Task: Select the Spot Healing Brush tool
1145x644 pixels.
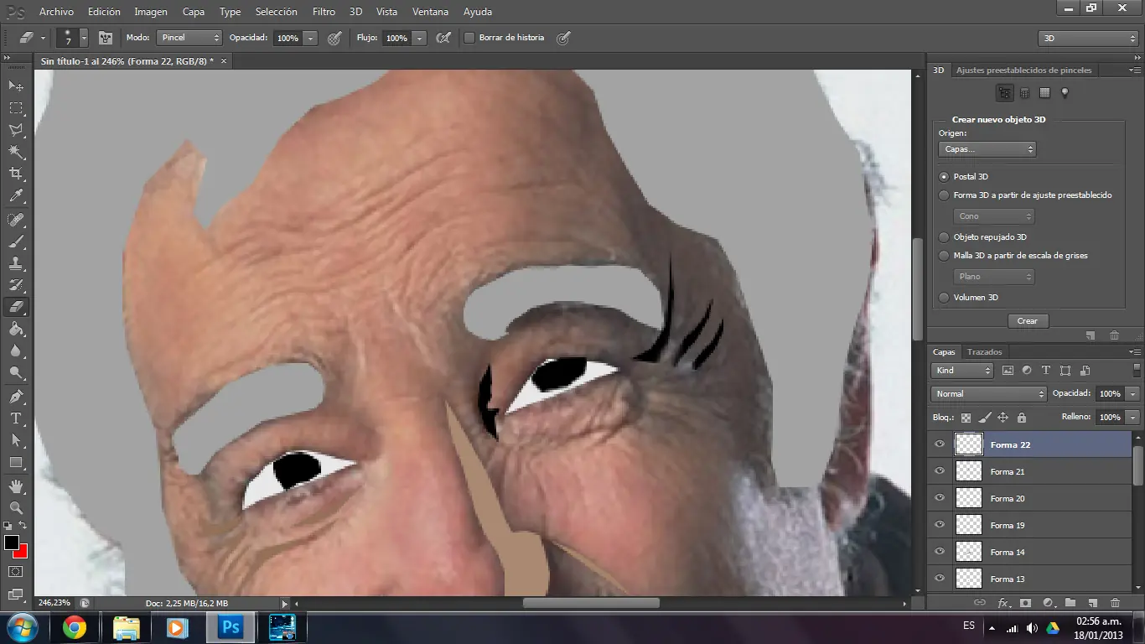Action: 16,220
